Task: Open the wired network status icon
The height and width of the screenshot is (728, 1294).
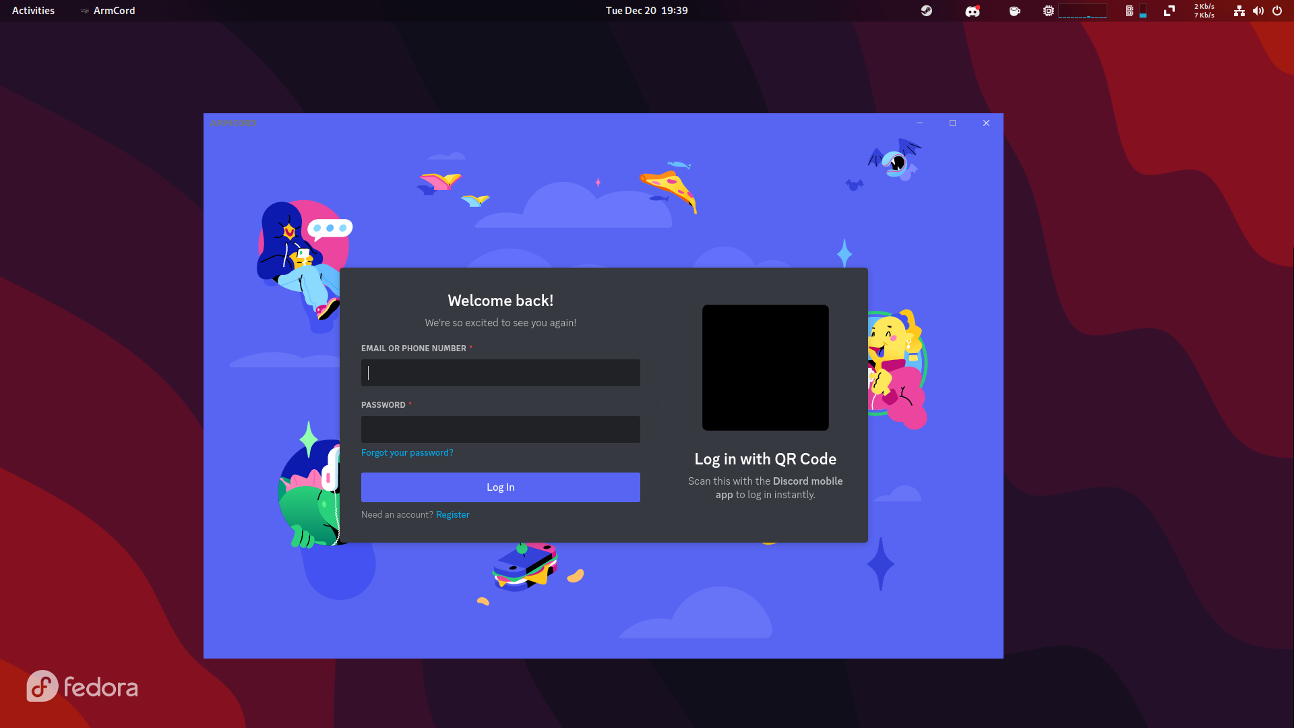Action: (1239, 11)
